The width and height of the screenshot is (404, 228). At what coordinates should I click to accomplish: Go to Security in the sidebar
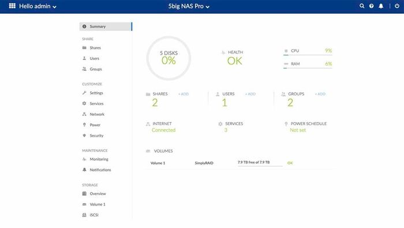click(x=96, y=136)
